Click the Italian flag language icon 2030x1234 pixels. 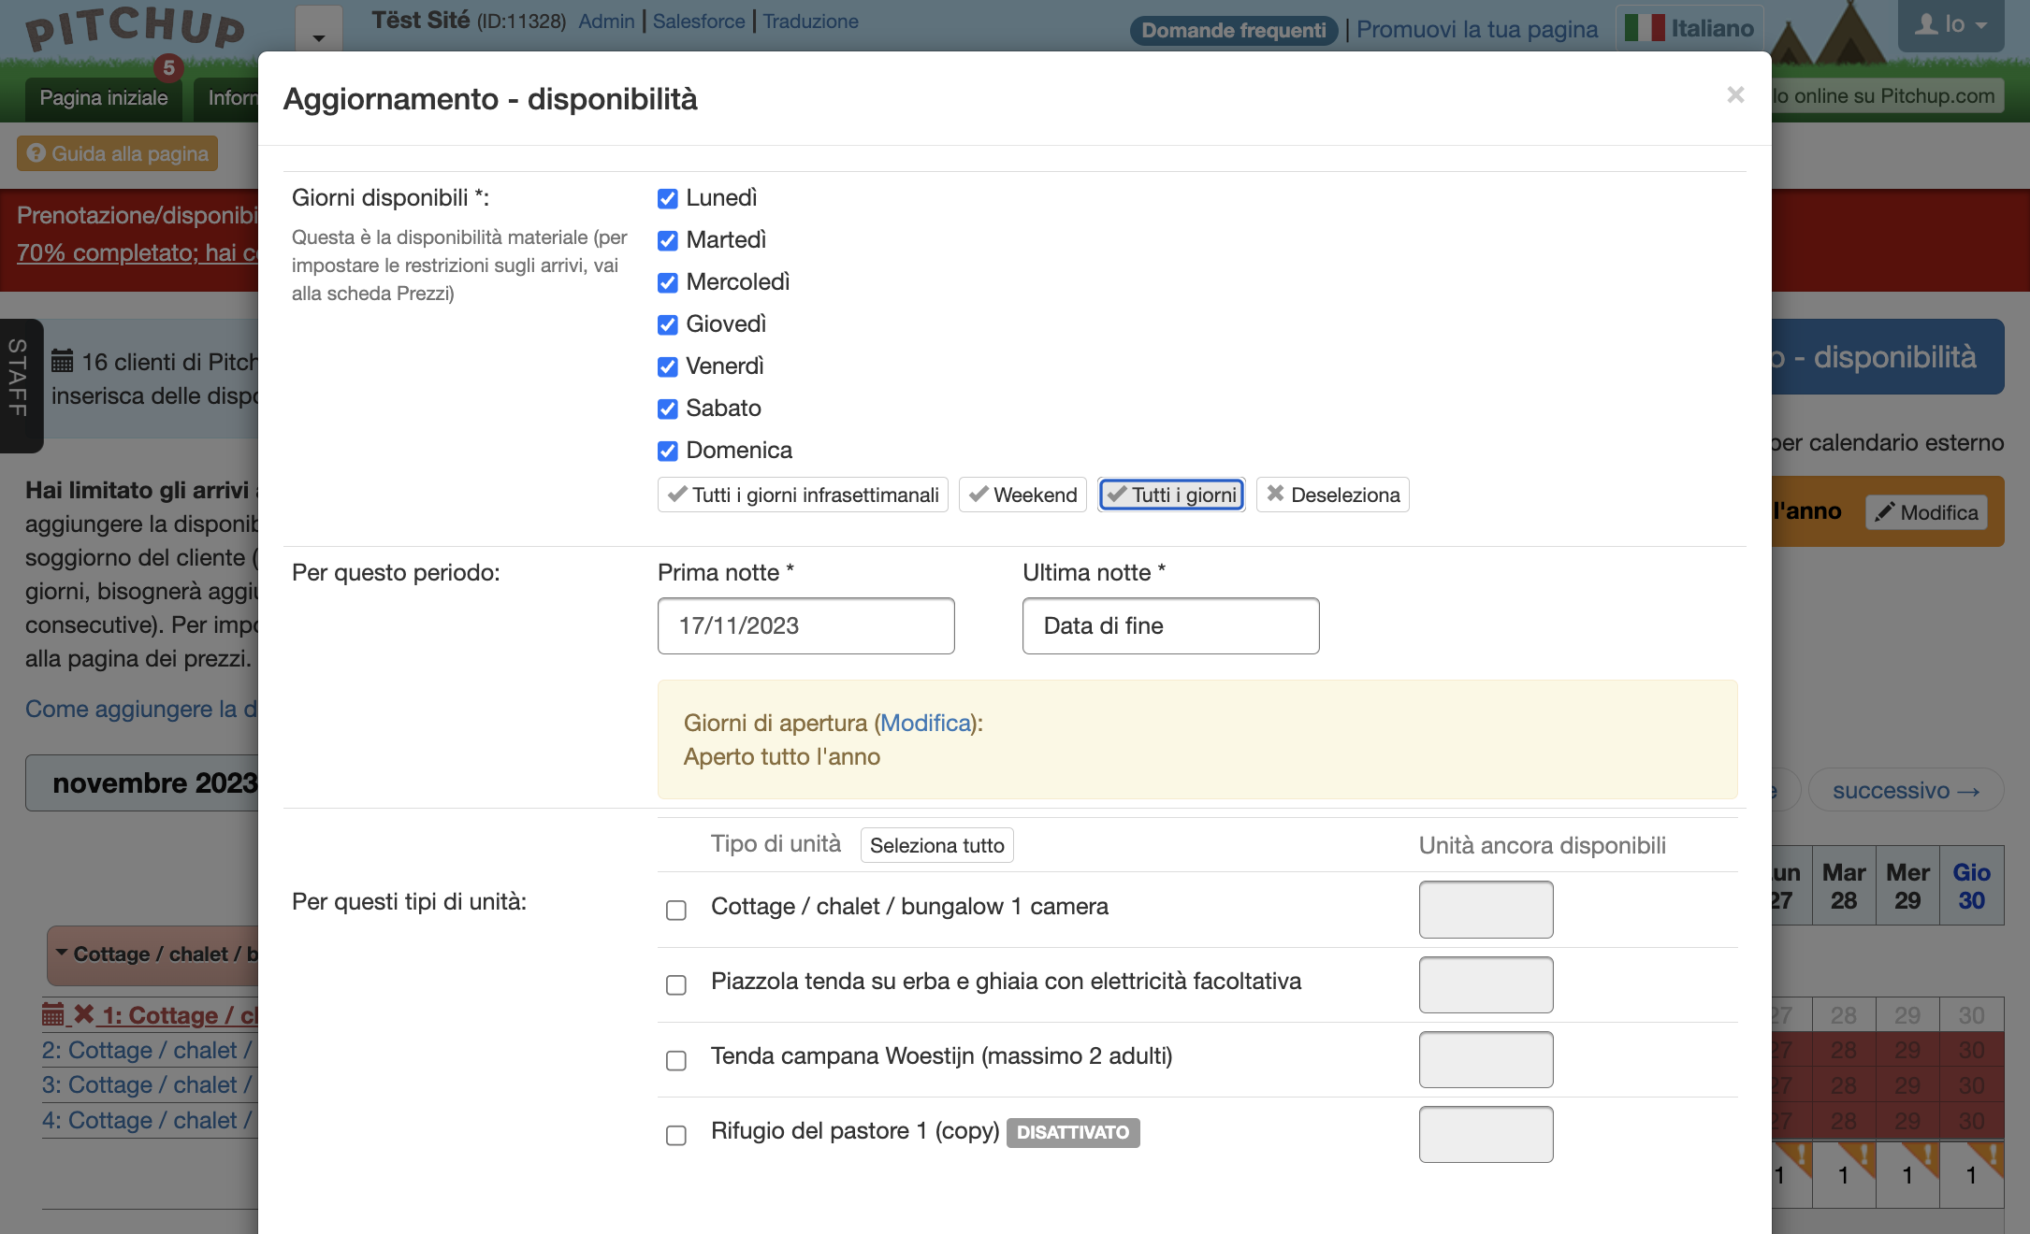pos(1645,28)
